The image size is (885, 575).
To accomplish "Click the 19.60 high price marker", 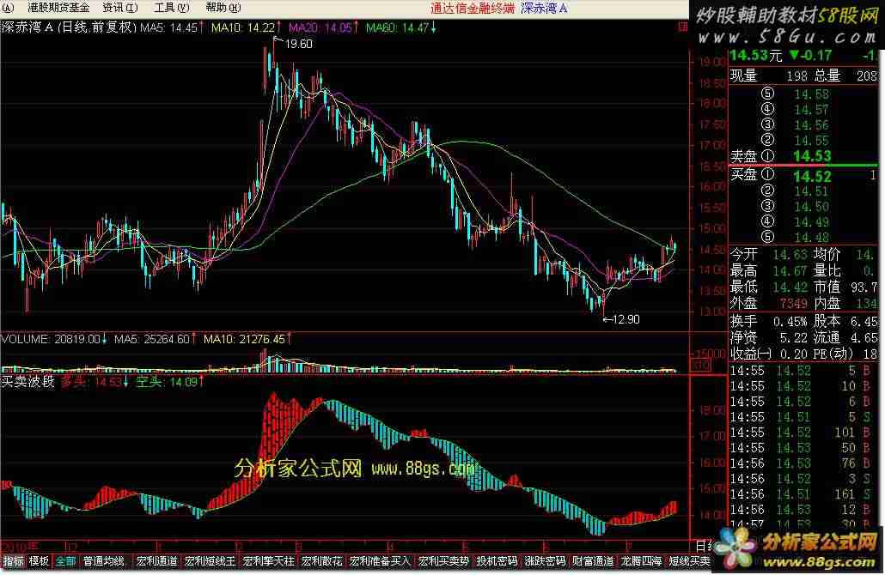I will (298, 44).
